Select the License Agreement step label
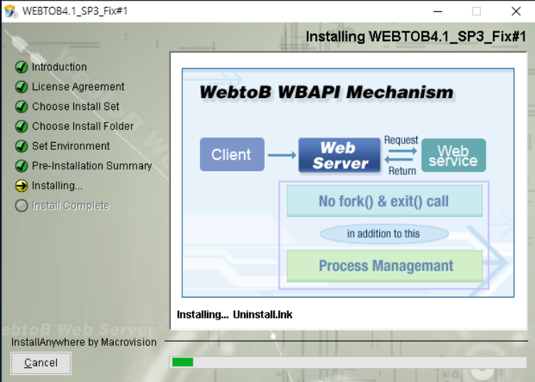This screenshot has height=382, width=535. (78, 87)
